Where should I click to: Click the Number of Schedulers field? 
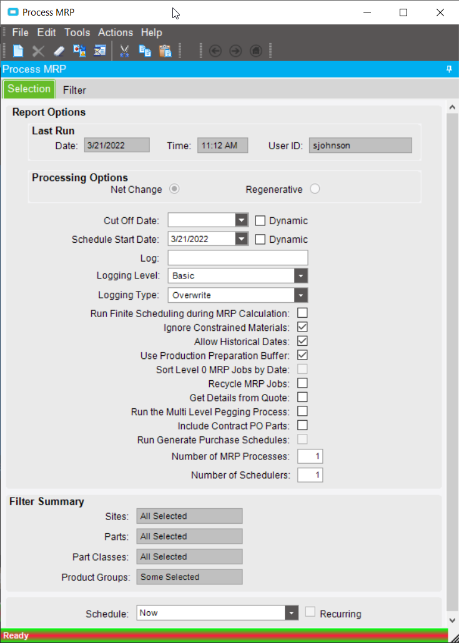(x=310, y=475)
